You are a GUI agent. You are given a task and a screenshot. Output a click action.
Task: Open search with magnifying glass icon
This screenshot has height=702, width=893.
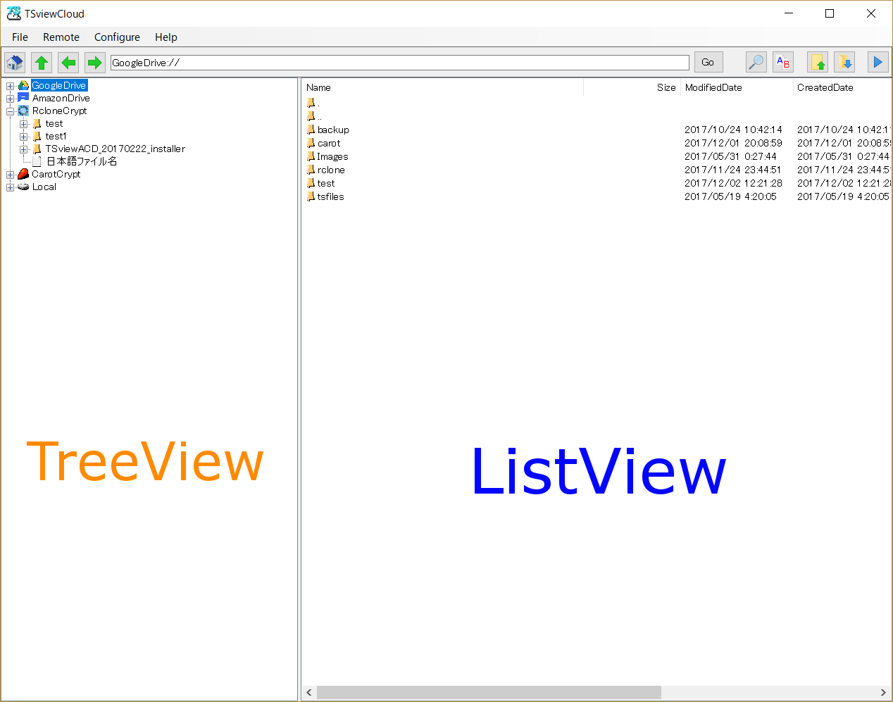(756, 63)
